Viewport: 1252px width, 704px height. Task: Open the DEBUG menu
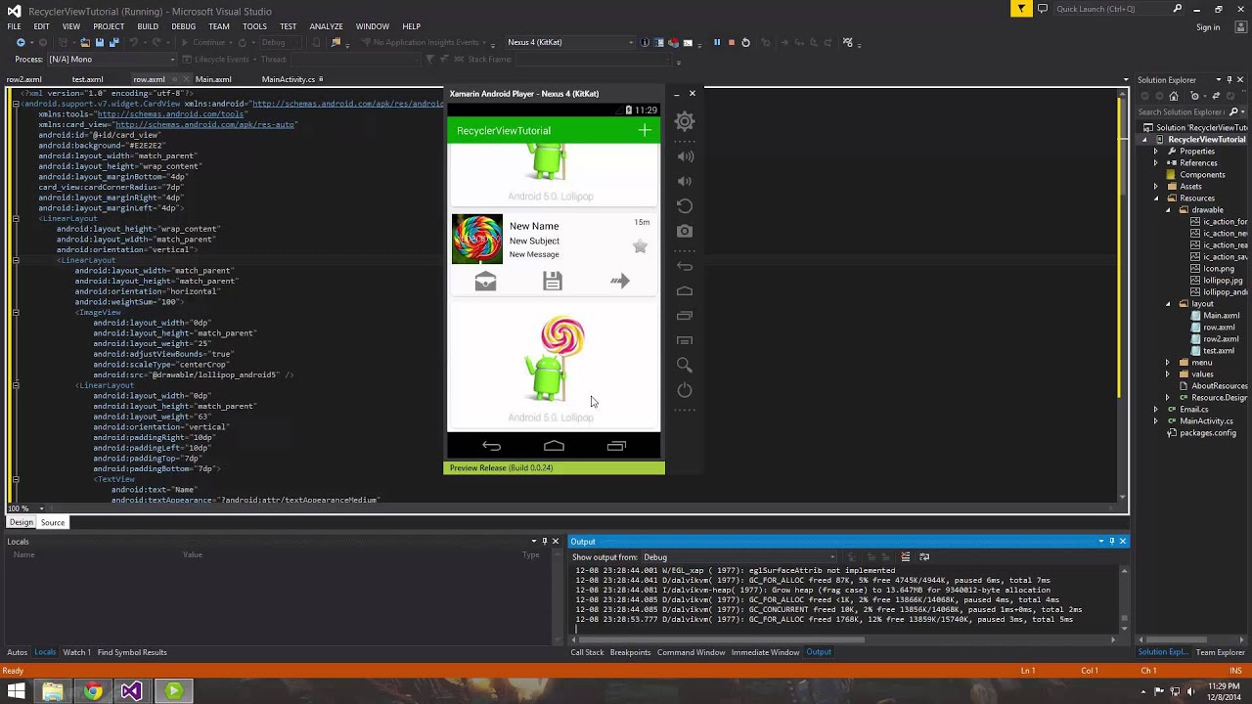coord(184,26)
